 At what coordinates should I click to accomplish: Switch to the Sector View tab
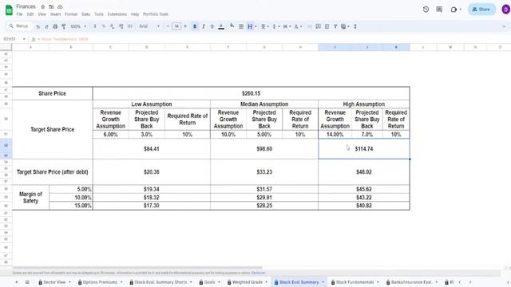(x=54, y=282)
